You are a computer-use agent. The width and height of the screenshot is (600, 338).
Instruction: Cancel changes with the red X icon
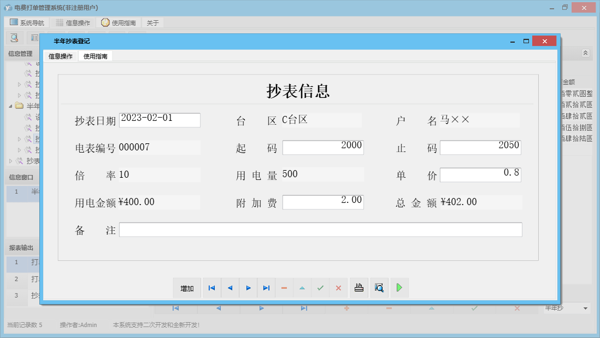pos(338,288)
